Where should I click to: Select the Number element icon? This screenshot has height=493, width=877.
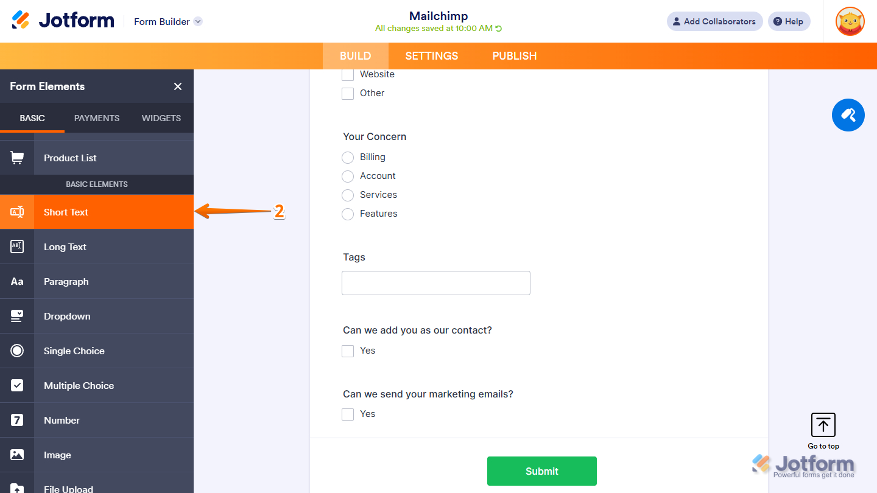[x=17, y=419]
